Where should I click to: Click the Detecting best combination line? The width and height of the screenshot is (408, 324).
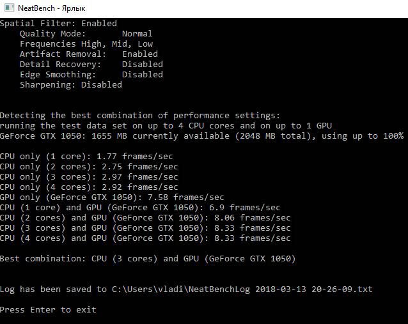tap(140, 116)
